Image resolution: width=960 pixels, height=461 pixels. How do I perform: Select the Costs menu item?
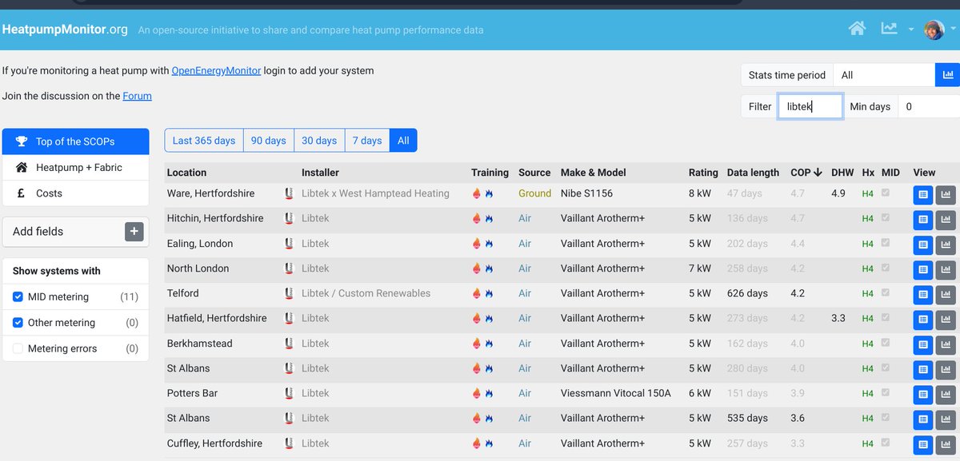point(75,193)
